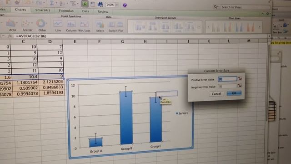Click the Series1 legend entry
Image resolution: width=291 pixels, height=164 pixels.
coord(182,113)
